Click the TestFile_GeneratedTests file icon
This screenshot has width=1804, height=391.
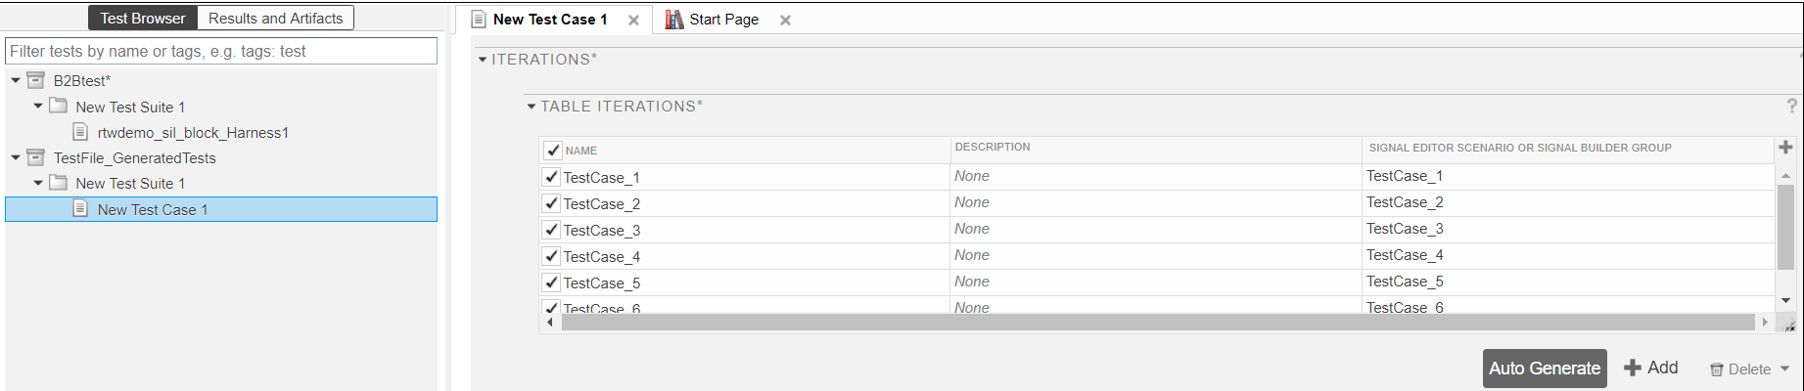(35, 157)
